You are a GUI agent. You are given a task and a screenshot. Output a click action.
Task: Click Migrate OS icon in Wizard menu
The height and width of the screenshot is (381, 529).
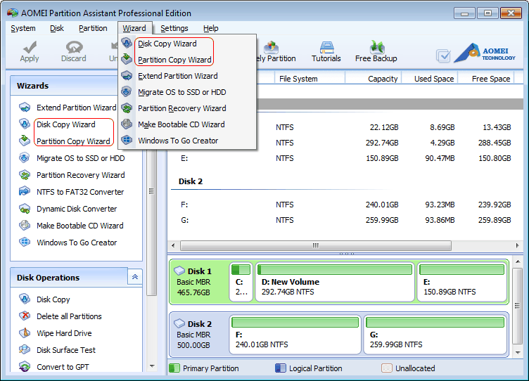tap(127, 91)
